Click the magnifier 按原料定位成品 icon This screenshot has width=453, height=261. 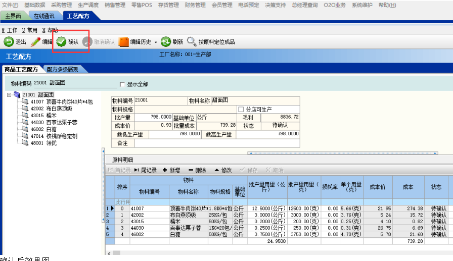pyautogui.click(x=192, y=42)
